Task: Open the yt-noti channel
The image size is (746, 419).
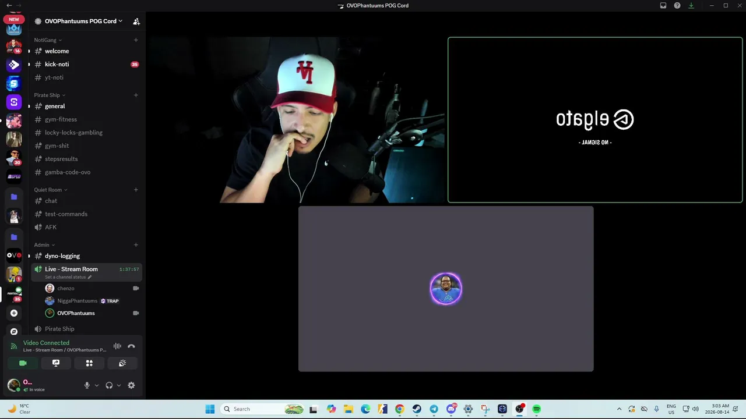Action: [x=86, y=77]
